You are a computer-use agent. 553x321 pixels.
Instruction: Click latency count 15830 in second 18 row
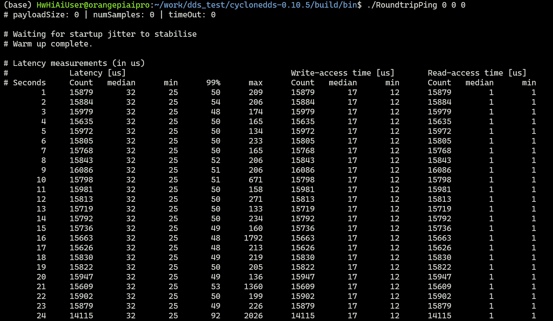pyautogui.click(x=81, y=257)
